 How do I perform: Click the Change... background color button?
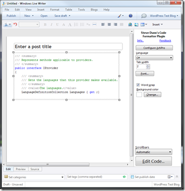[152, 95]
